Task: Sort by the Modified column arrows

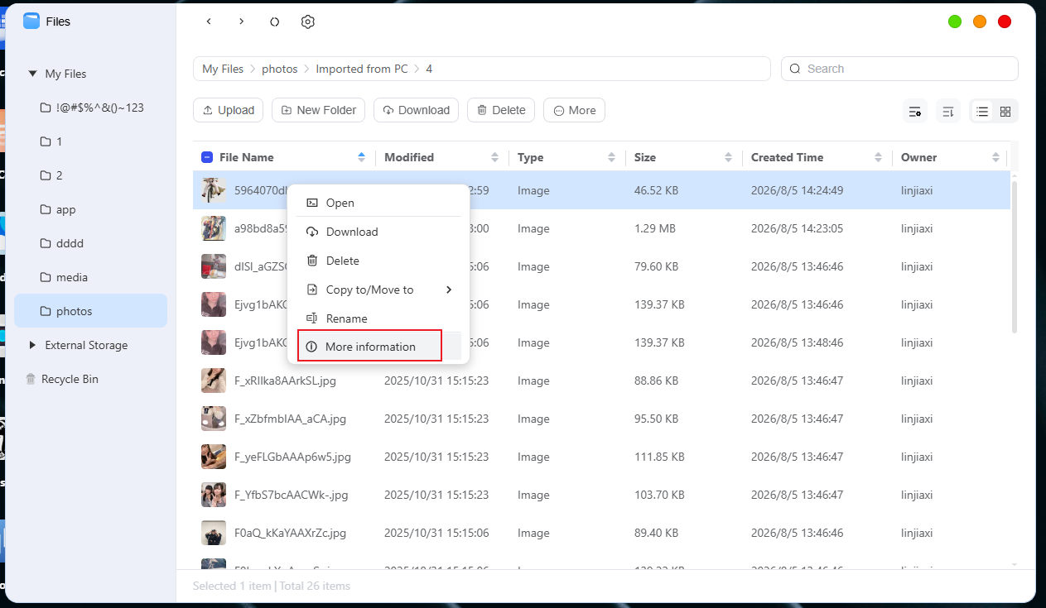Action: [x=494, y=157]
